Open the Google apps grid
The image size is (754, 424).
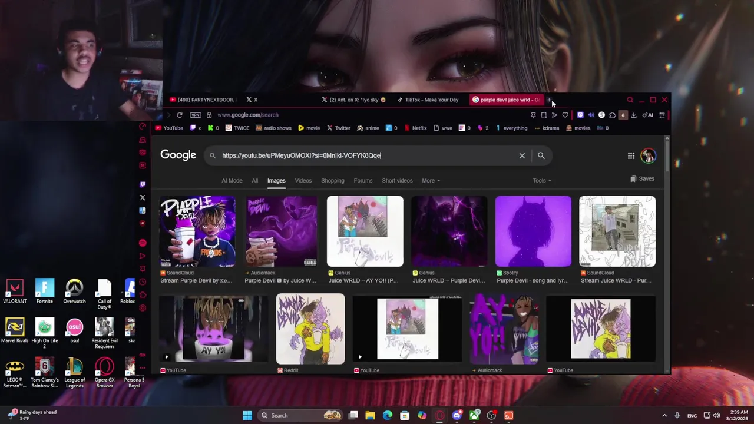[x=631, y=155]
